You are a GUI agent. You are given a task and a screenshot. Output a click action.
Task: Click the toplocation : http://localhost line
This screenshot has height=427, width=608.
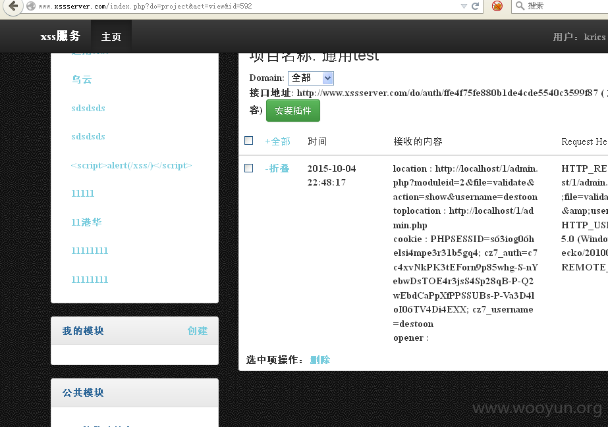tap(463, 211)
